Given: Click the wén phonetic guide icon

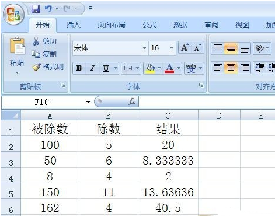Looking at the screenshot, I should [191, 68].
